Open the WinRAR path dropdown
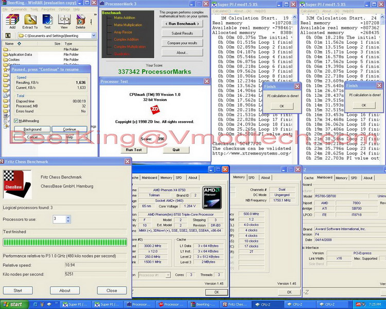386x309 pixels. click(94, 36)
